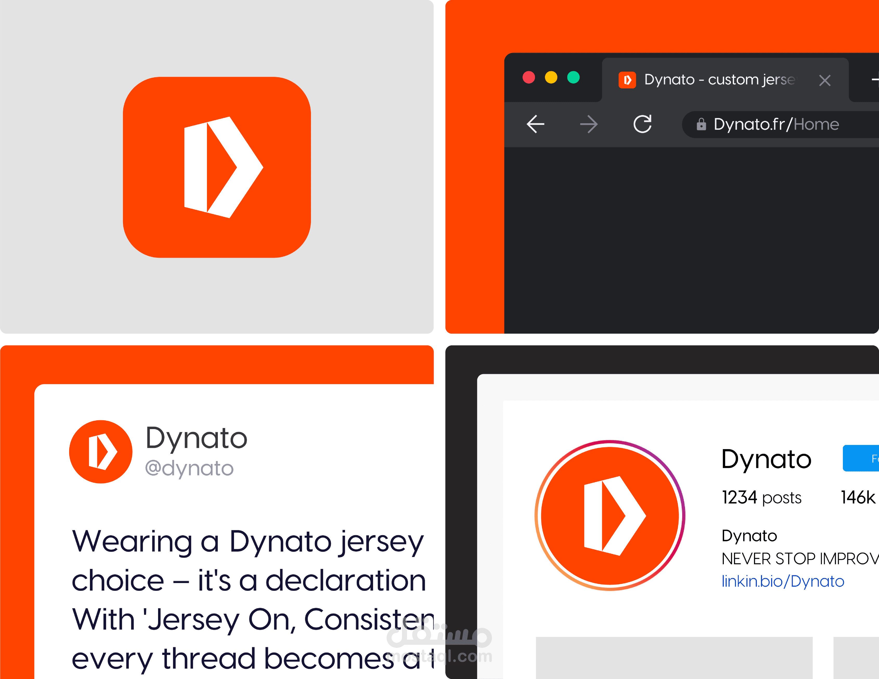
Task: Click the browser forward arrow
Action: (x=589, y=124)
